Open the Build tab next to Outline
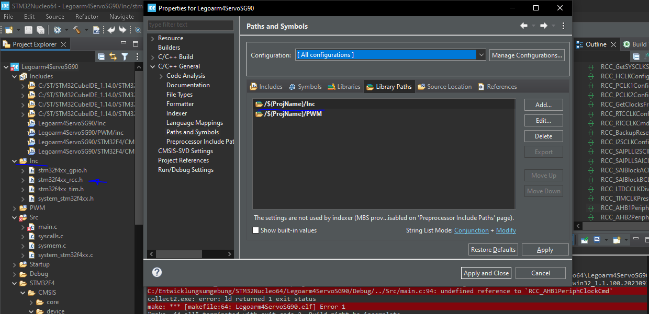Image resolution: width=649 pixels, height=314 pixels. point(635,44)
